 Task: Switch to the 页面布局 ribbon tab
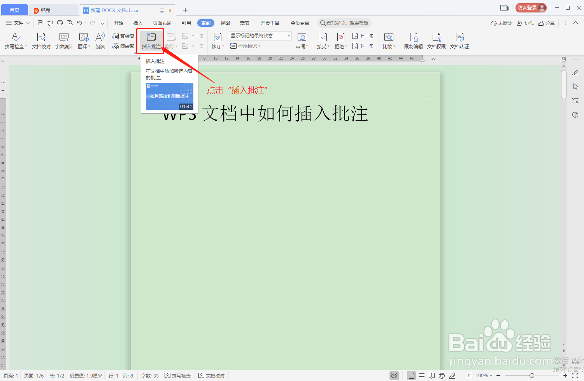[162, 23]
